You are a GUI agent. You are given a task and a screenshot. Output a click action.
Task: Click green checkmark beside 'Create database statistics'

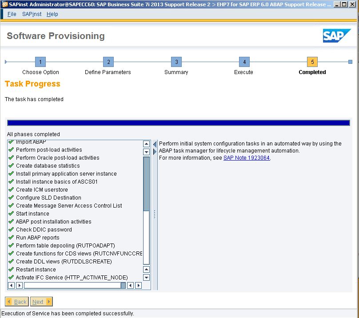11,165
